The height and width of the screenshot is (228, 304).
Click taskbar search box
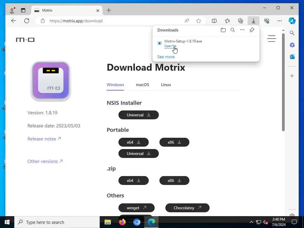click(57, 222)
